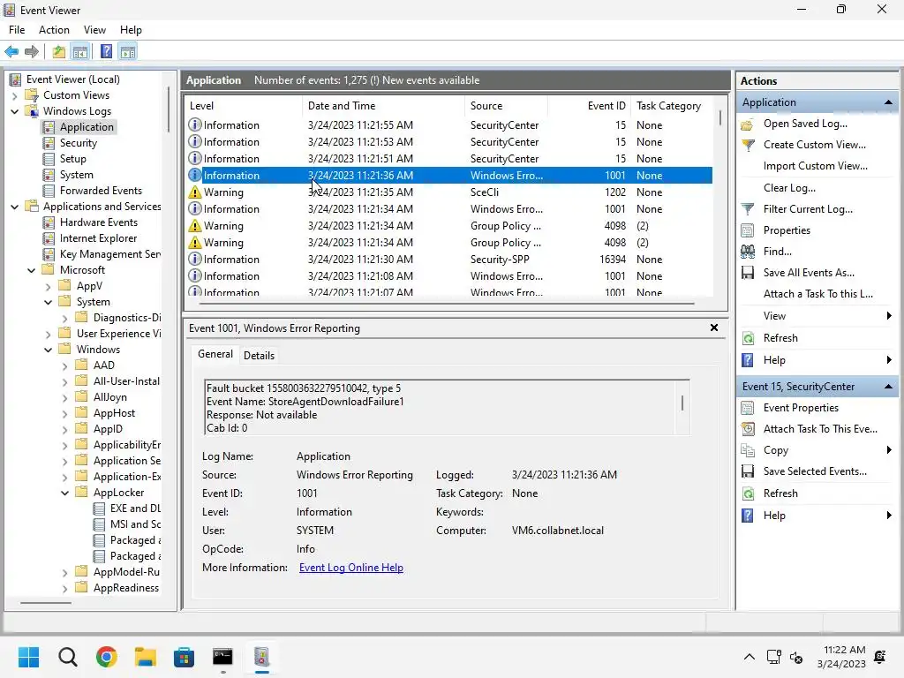Click Attach a Task To this Log action
The image size is (904, 678).
point(817,294)
